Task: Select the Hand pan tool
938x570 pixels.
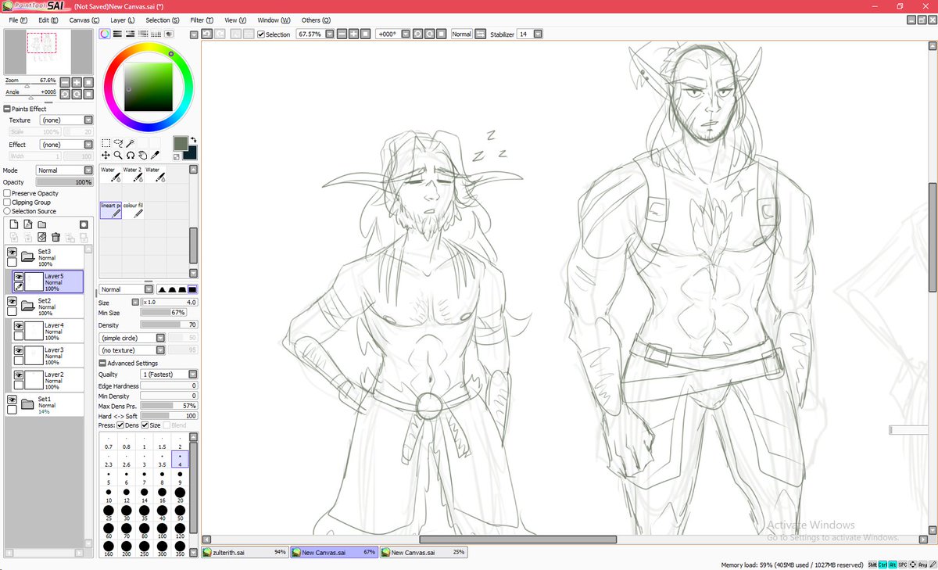Action: (x=143, y=156)
